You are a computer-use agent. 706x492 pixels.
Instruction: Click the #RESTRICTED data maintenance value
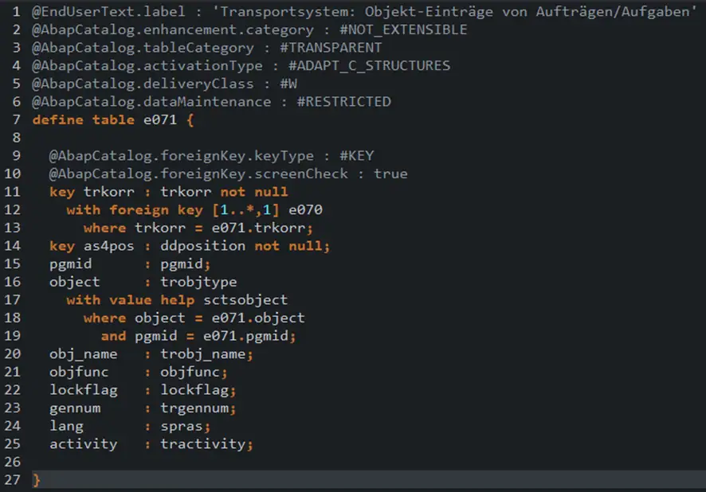(x=343, y=101)
